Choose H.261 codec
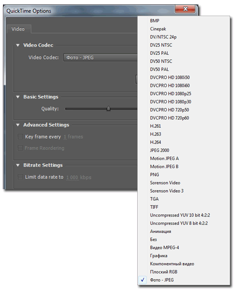The width and height of the screenshot is (236, 294). pos(184,126)
